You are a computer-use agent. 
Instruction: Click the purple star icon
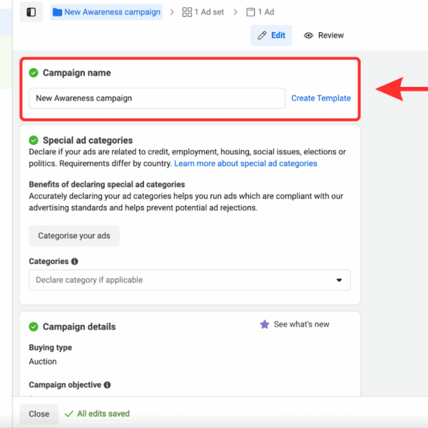click(x=265, y=325)
